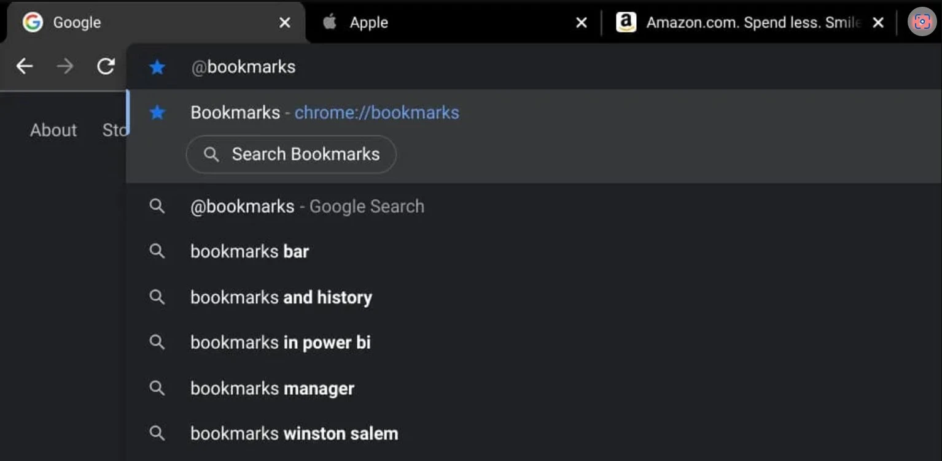Click the blue star in the address bar
Screen dimensions: 942x461
tap(157, 67)
